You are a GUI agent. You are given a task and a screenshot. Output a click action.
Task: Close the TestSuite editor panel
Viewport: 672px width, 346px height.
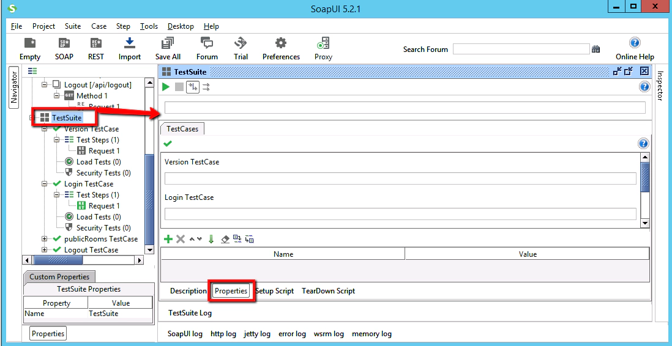tap(644, 72)
